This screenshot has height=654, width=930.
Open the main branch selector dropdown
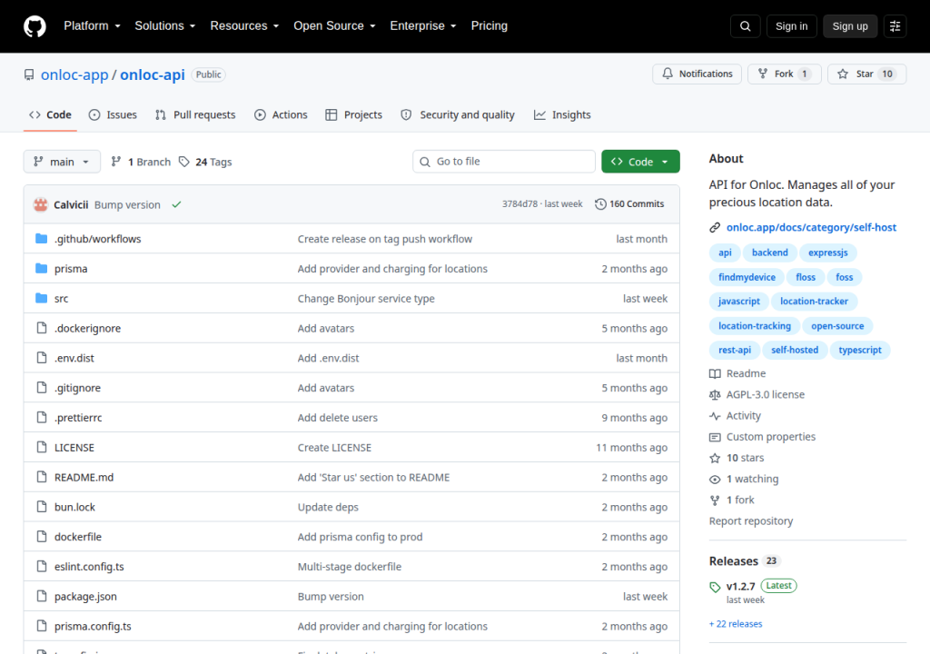point(62,162)
